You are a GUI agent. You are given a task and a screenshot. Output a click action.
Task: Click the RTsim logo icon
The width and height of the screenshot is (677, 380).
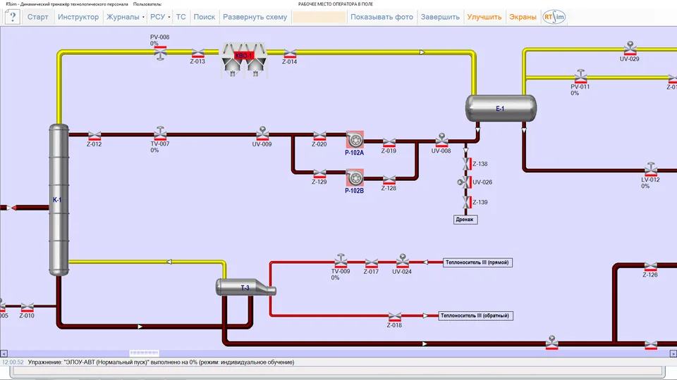coord(554,17)
